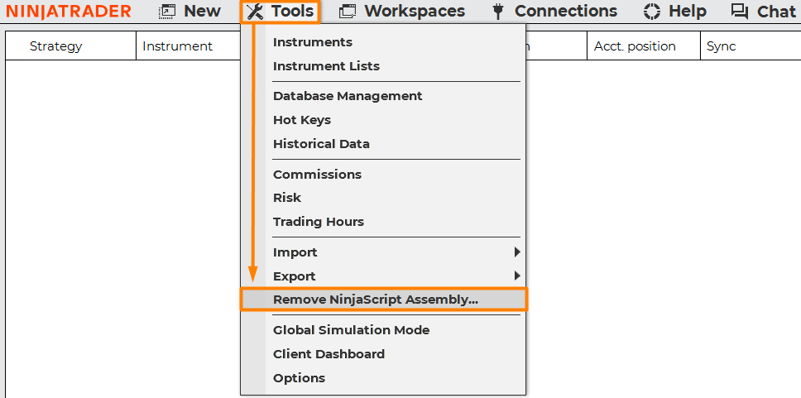This screenshot has height=398, width=801.
Task: Click the New menu window icon
Action: point(167,12)
